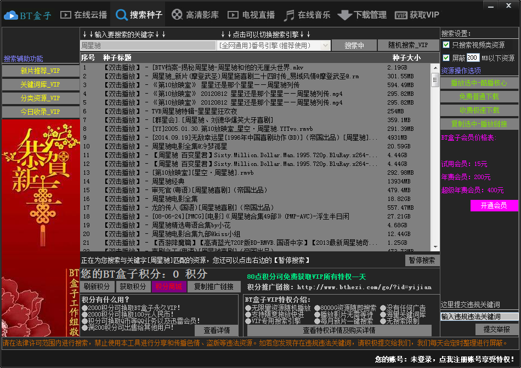The height and width of the screenshot is (368, 521).
Task: Click the 200 MB threshold field
Action: 473,58
